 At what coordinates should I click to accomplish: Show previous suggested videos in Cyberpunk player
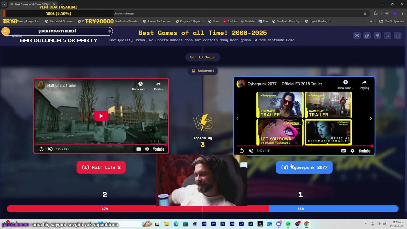tap(237, 118)
